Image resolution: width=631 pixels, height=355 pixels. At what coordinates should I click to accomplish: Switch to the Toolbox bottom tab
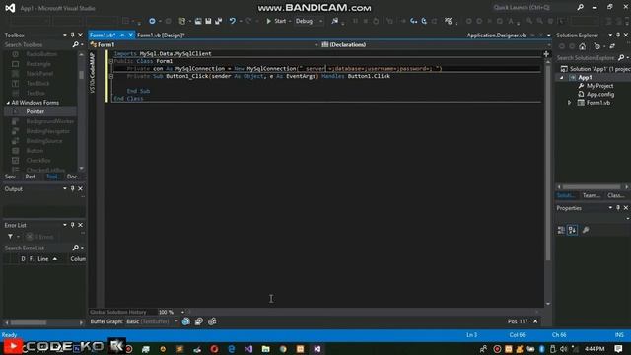[x=53, y=177]
